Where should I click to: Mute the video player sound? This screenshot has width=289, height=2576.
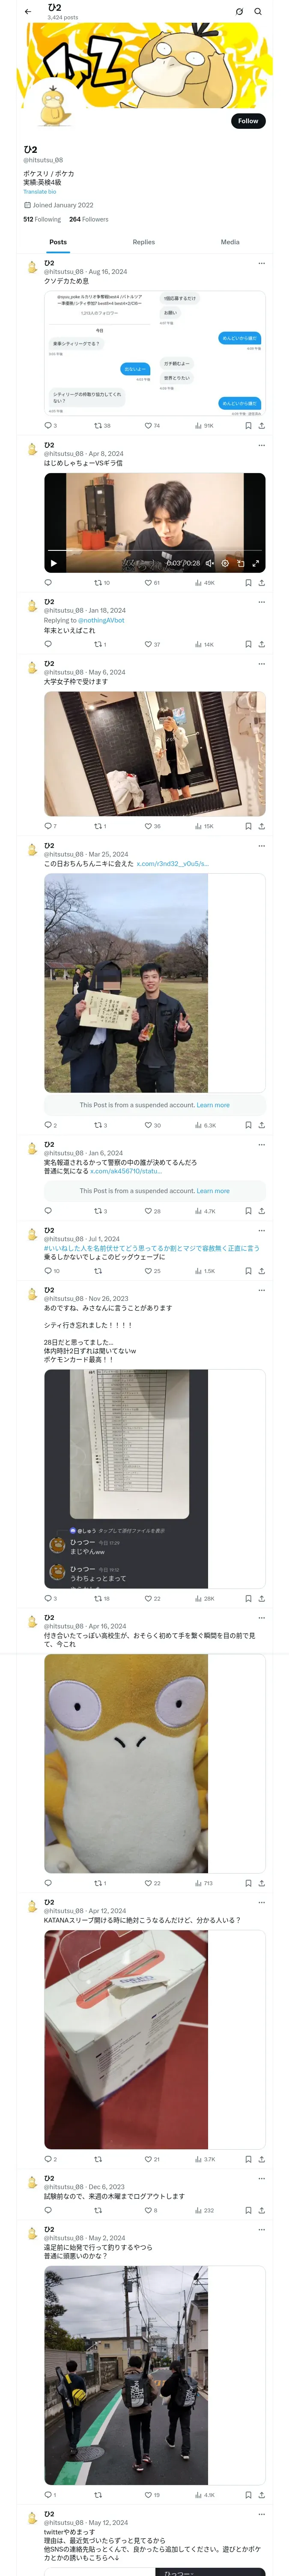(209, 563)
